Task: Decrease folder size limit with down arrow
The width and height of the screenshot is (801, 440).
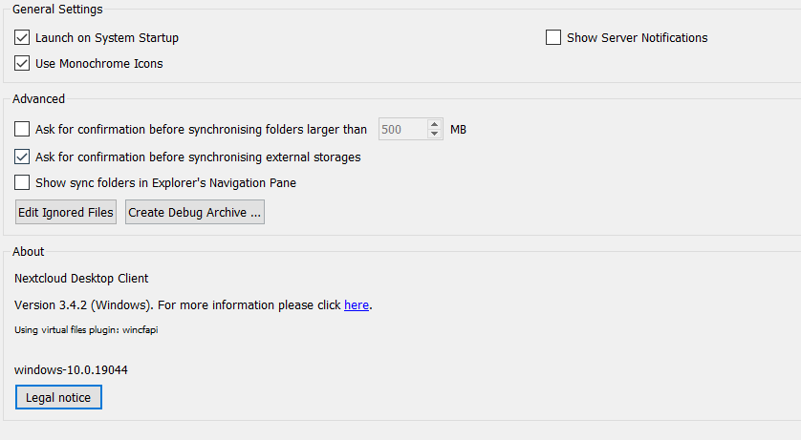Action: click(x=434, y=134)
